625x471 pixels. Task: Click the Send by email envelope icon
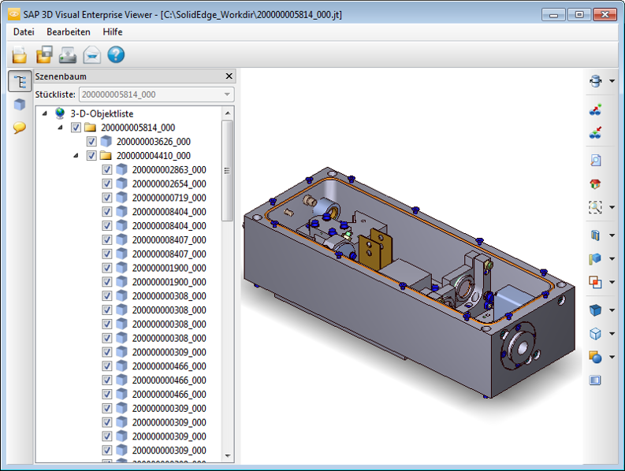pyautogui.click(x=91, y=54)
